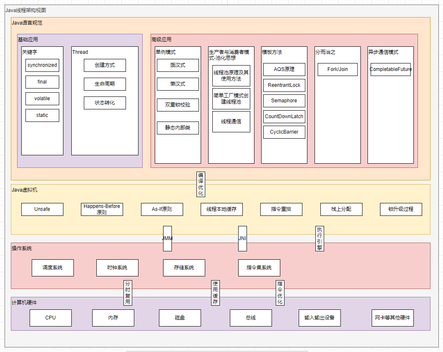Select the 调度系统 box
443x352 pixels.
click(53, 268)
